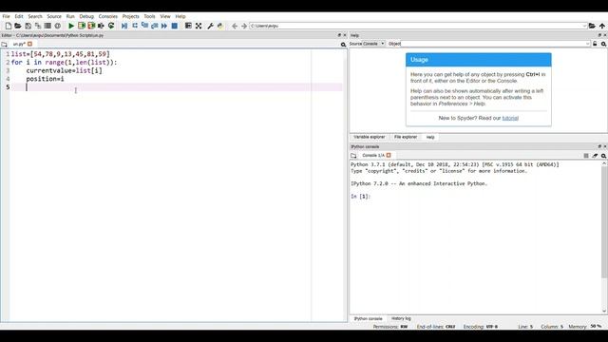Image resolution: width=608 pixels, height=342 pixels.
Task: Click the Save all files icon
Action: pyautogui.click(x=38, y=26)
